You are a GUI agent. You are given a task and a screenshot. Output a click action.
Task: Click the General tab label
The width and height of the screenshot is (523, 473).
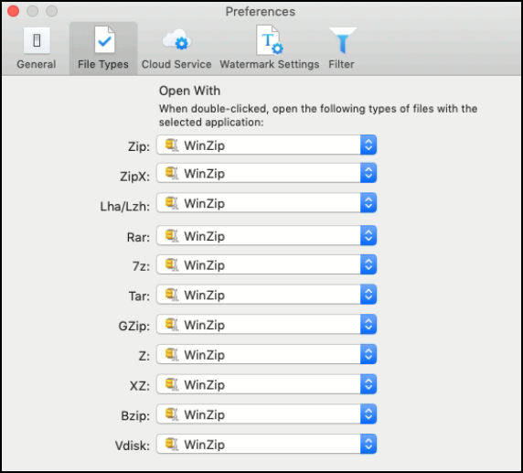(37, 64)
